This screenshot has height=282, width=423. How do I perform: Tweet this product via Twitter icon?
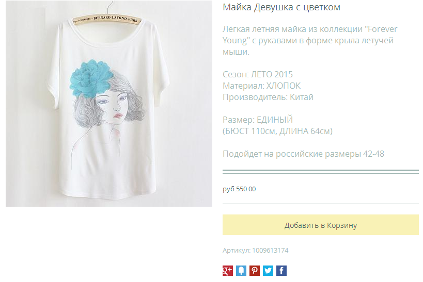point(268,271)
